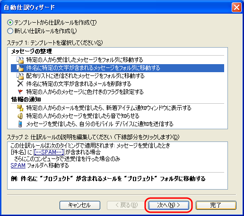
Task: Open the 'SPAM' folder link
Action: click(x=18, y=166)
